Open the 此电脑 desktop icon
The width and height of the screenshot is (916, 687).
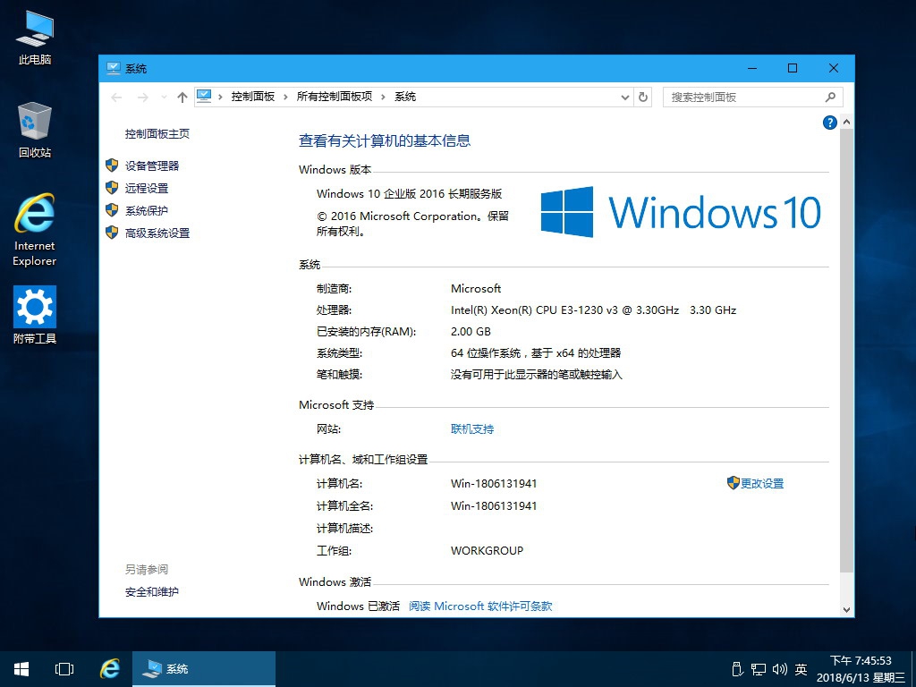click(35, 37)
